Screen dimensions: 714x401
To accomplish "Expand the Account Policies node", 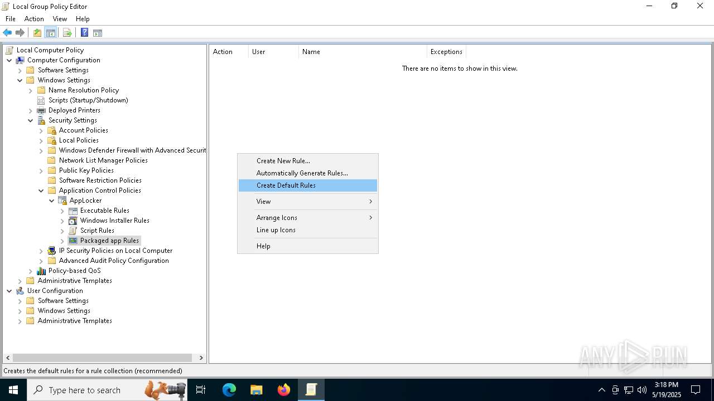I will click(41, 130).
